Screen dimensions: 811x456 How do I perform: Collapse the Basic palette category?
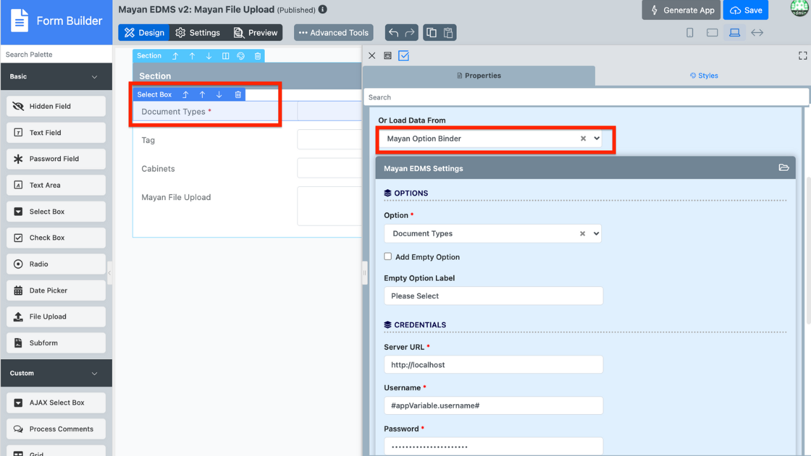click(x=94, y=77)
